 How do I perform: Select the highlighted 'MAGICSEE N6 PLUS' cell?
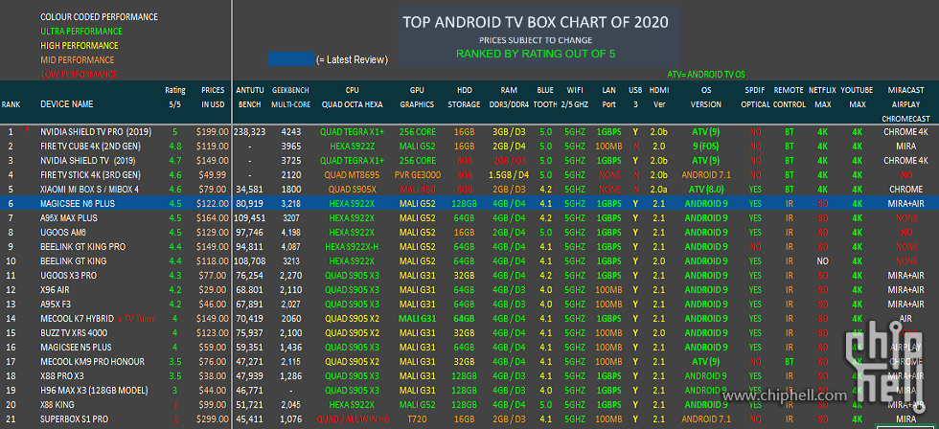(78, 203)
